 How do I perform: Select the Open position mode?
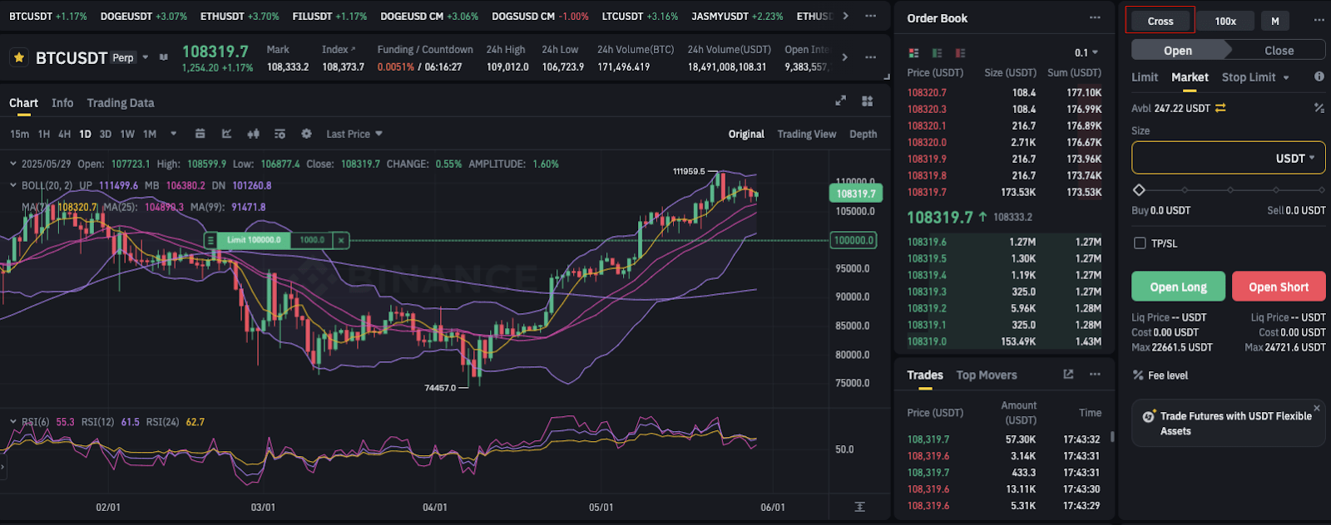click(x=1178, y=50)
